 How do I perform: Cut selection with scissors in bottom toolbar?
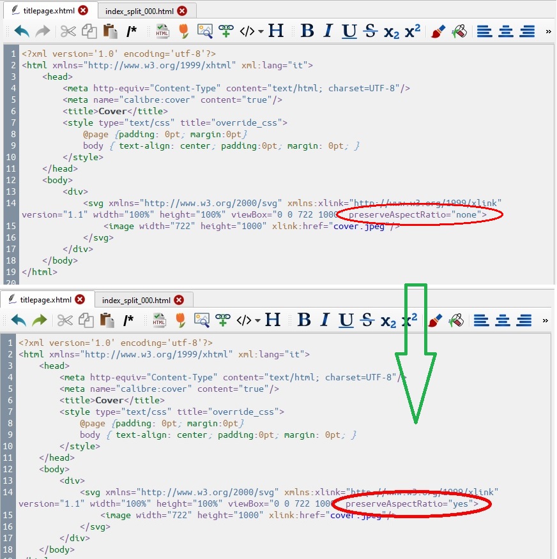(65, 320)
